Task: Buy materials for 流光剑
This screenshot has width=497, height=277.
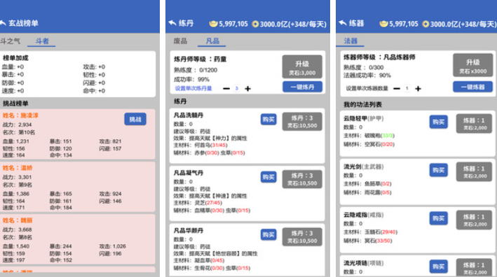Action: pos(439,170)
